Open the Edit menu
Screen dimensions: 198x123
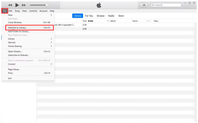click(11, 11)
